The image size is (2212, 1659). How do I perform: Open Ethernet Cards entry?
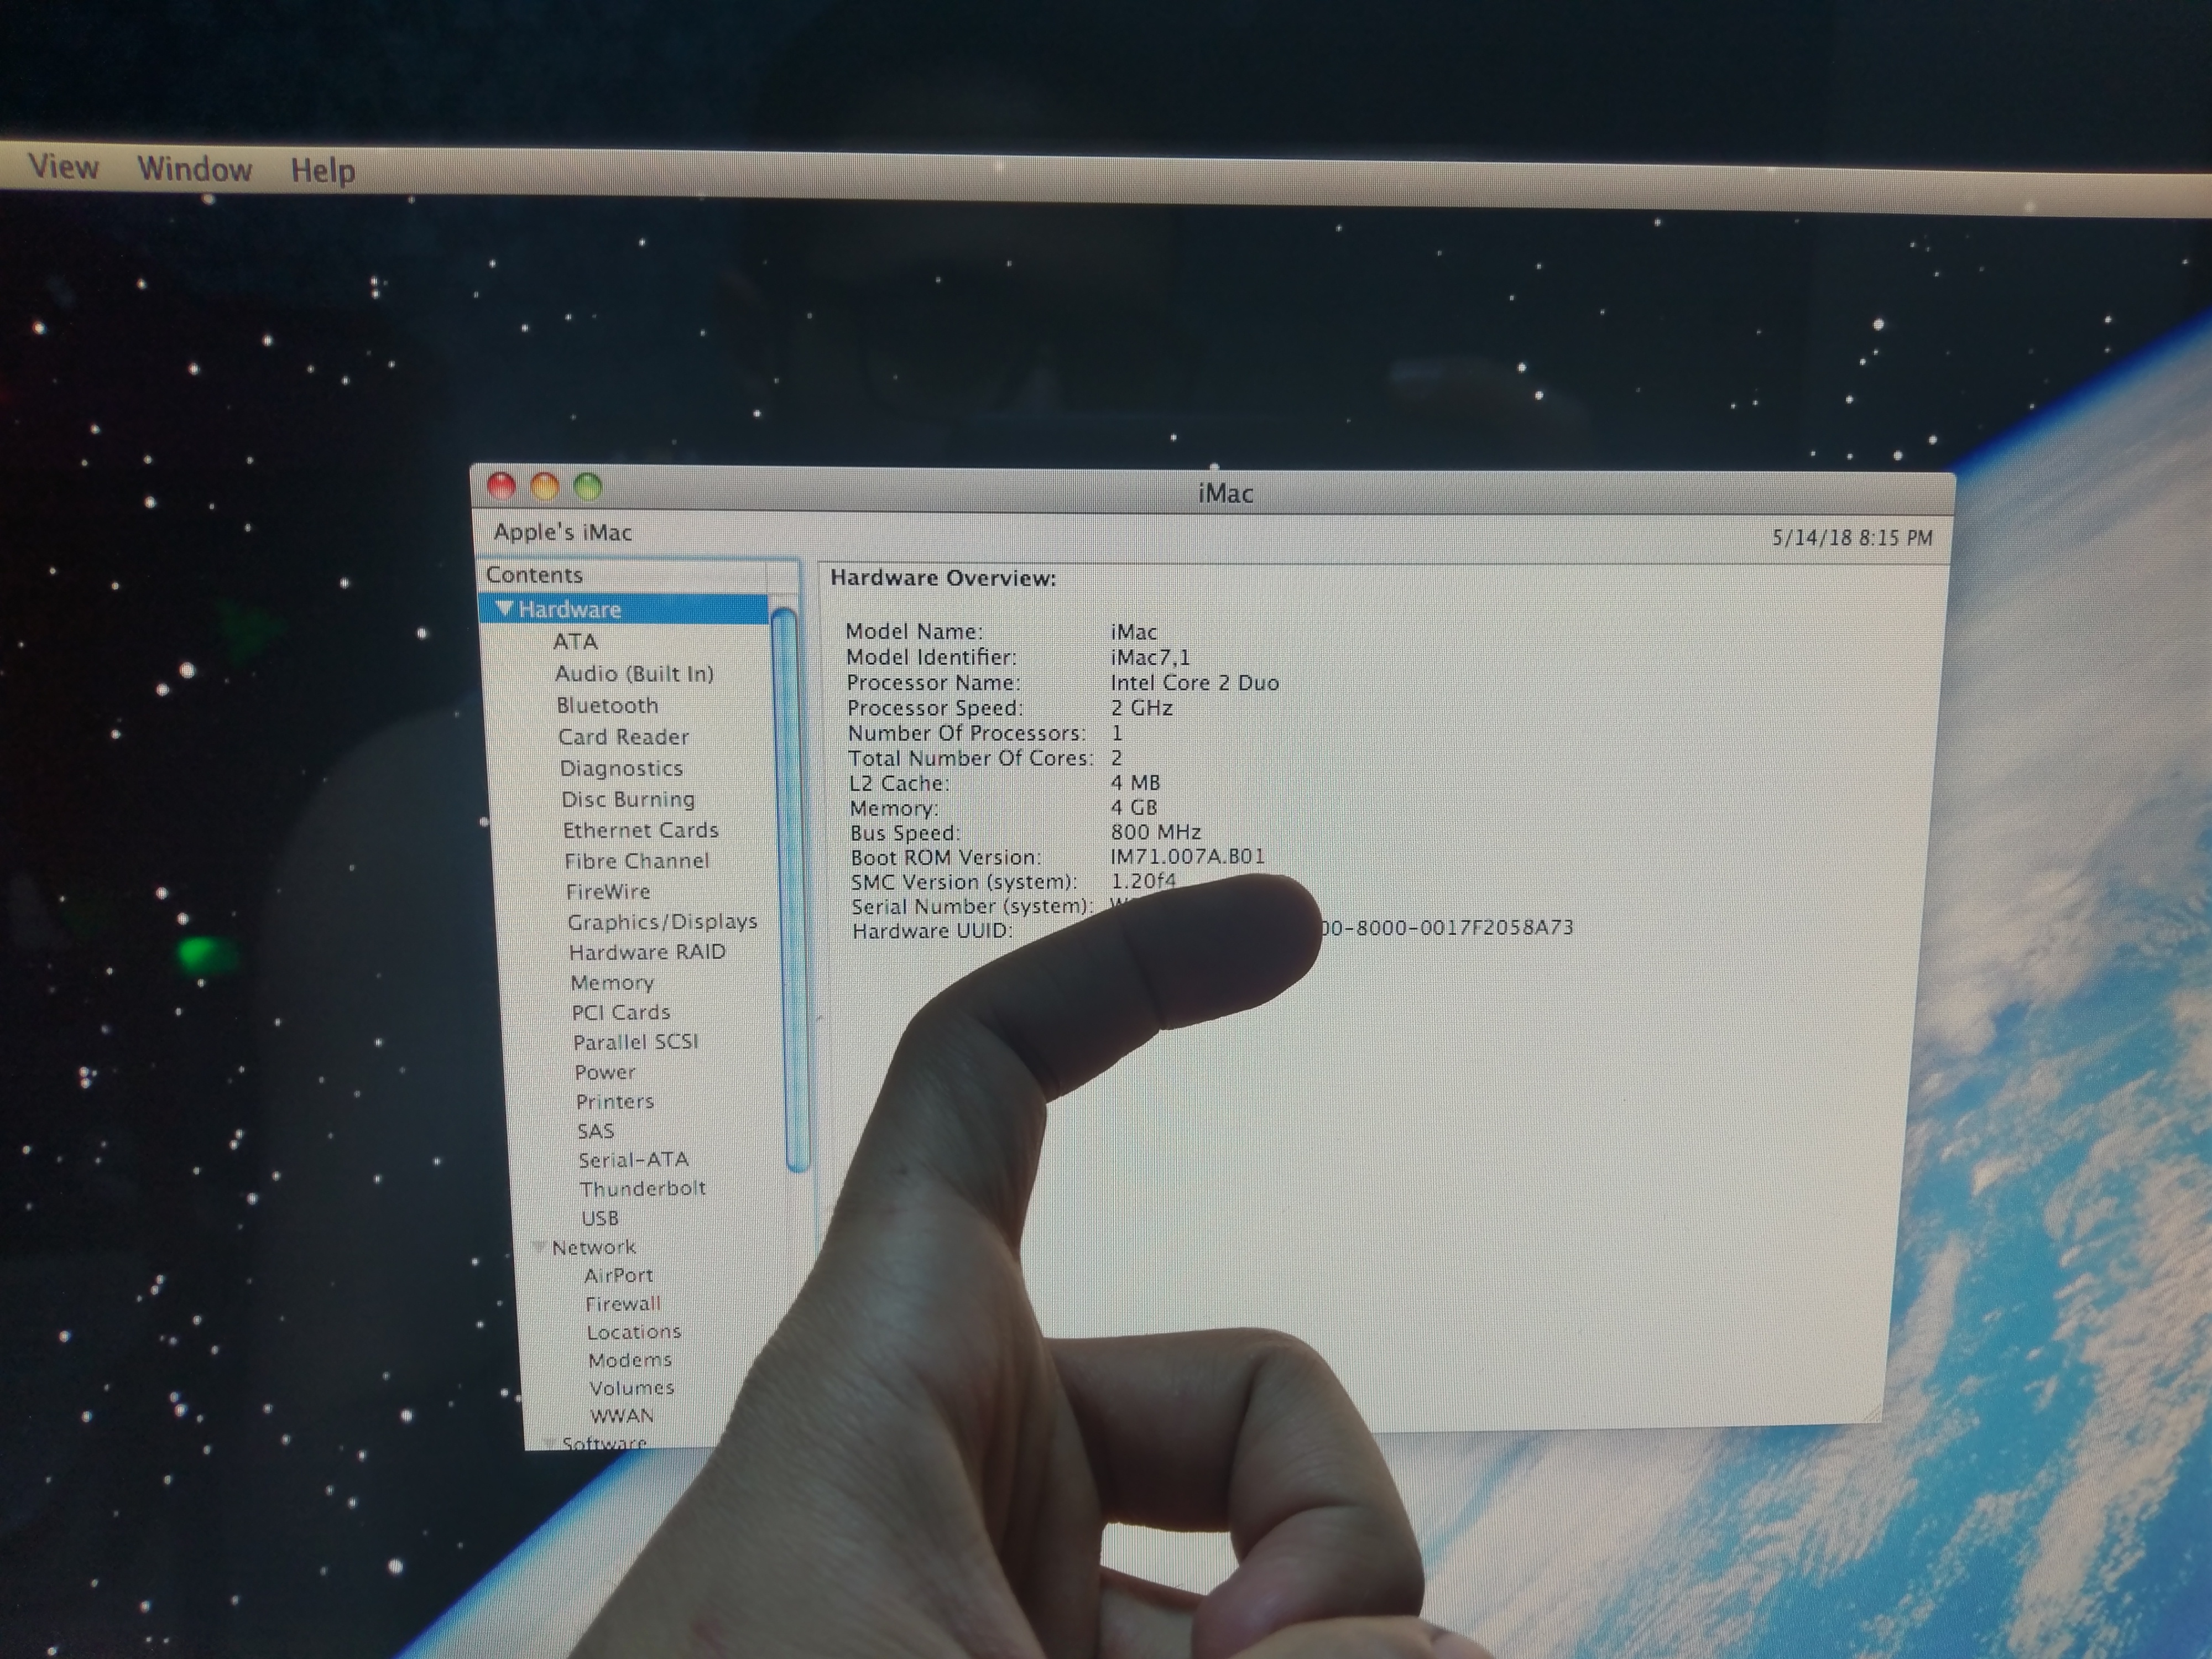[640, 830]
